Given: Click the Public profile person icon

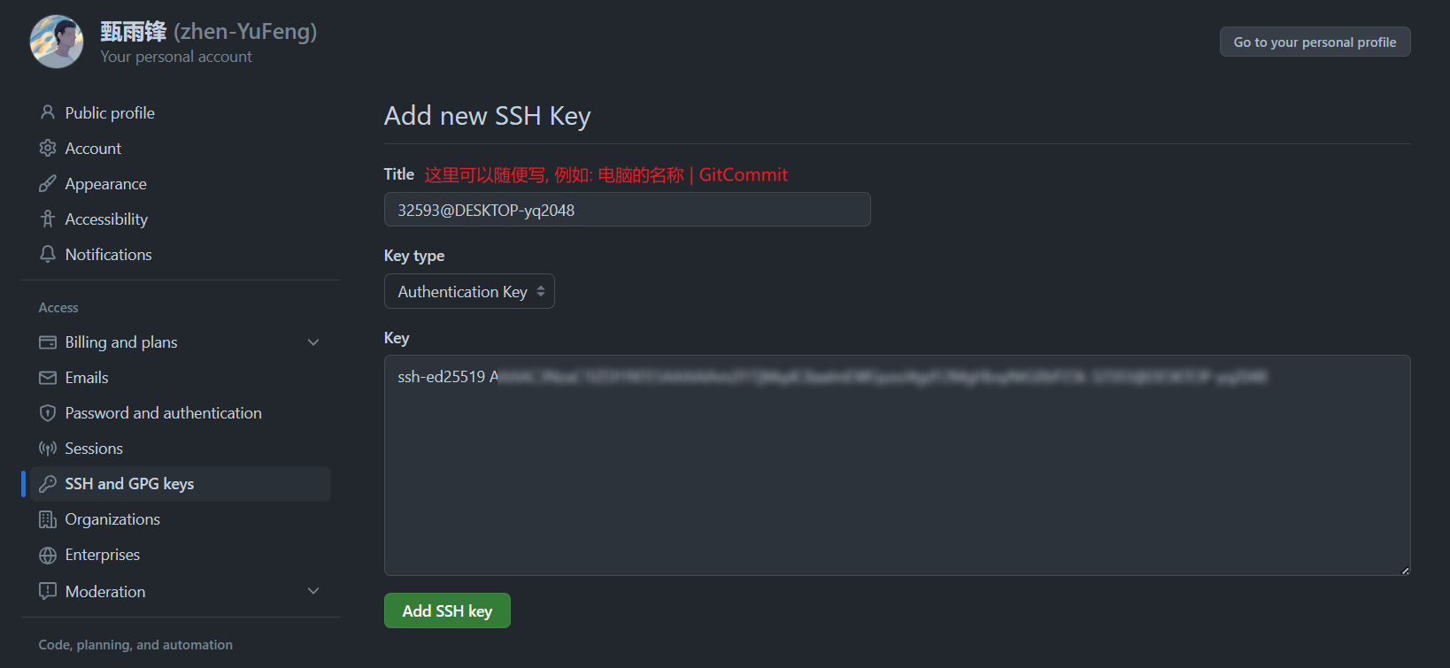Looking at the screenshot, I should pyautogui.click(x=48, y=112).
